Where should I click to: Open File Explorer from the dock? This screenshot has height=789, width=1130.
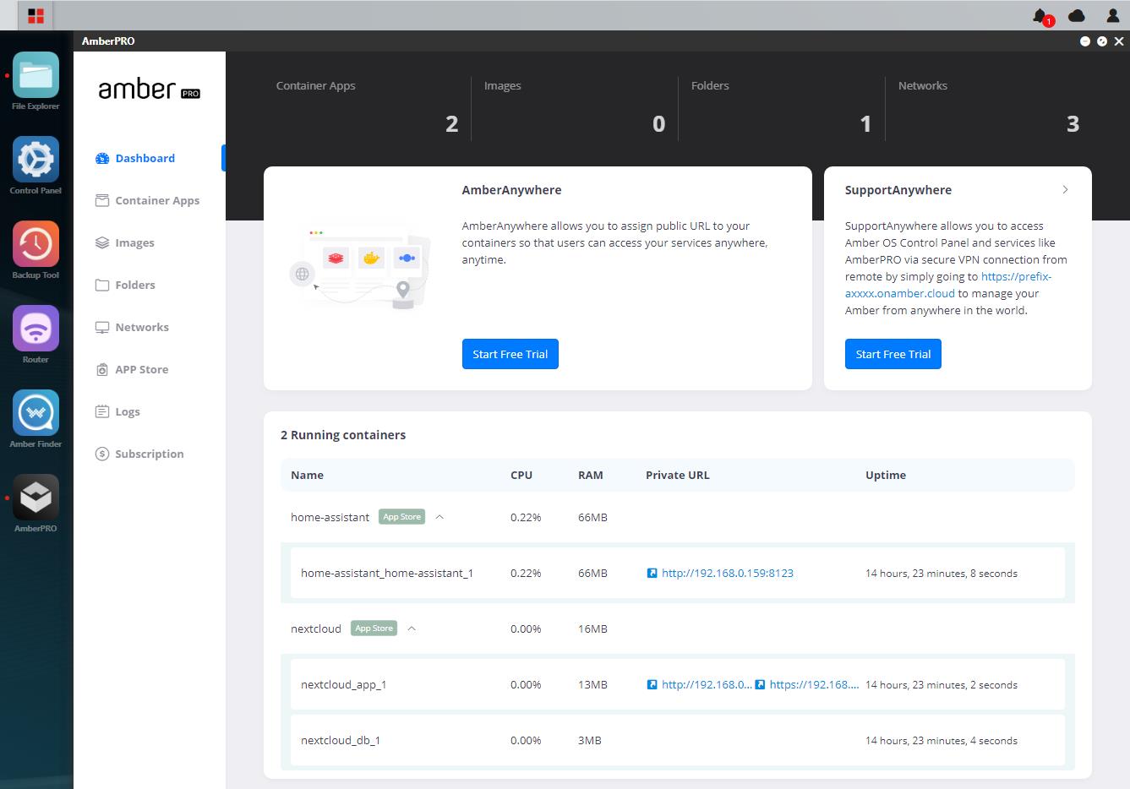(35, 75)
